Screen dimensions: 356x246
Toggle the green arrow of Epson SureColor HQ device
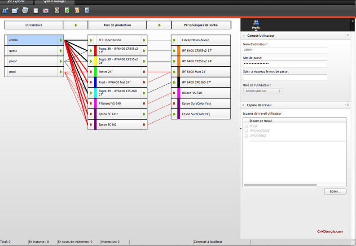click(x=174, y=114)
